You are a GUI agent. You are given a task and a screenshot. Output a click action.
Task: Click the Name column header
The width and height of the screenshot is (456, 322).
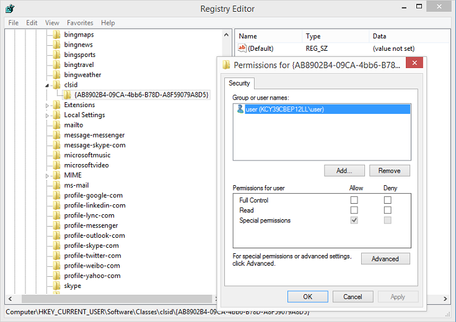click(268, 36)
